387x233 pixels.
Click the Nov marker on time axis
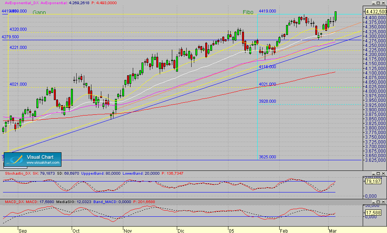coord(127,231)
